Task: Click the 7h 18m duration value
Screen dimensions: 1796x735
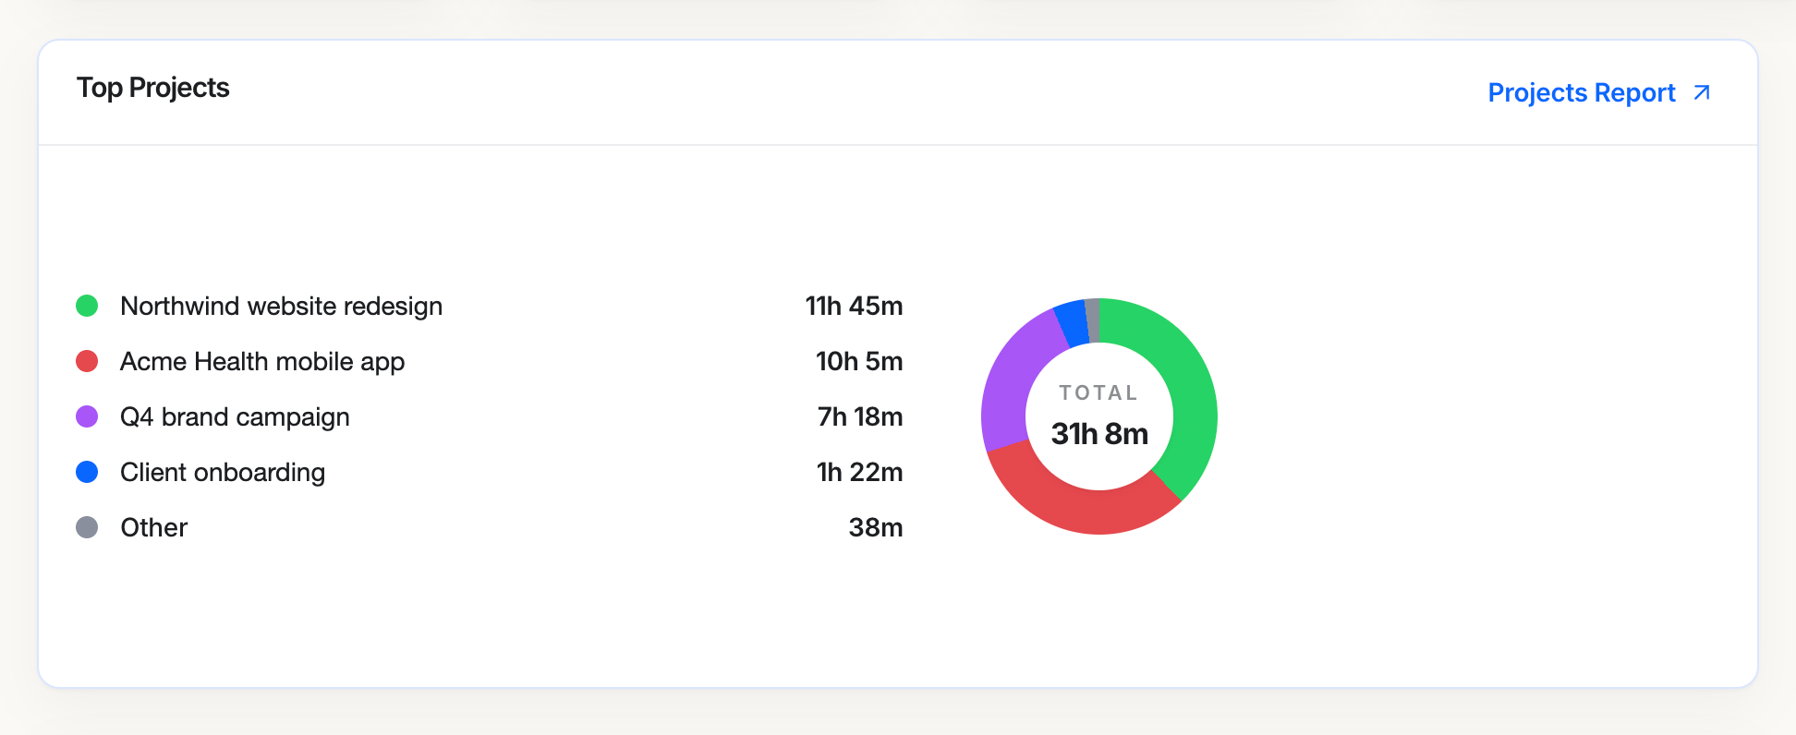Action: tap(860, 416)
